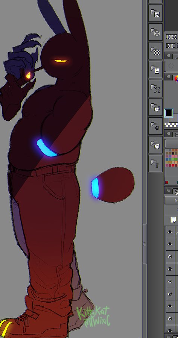Select the black main color swatch
Screen dimensions: 178x338
[x=169, y=113]
